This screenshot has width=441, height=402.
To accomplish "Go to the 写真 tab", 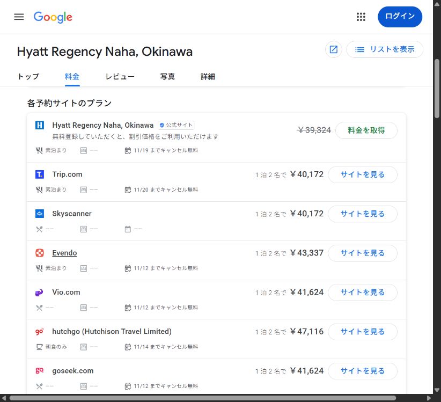I will pos(167,77).
